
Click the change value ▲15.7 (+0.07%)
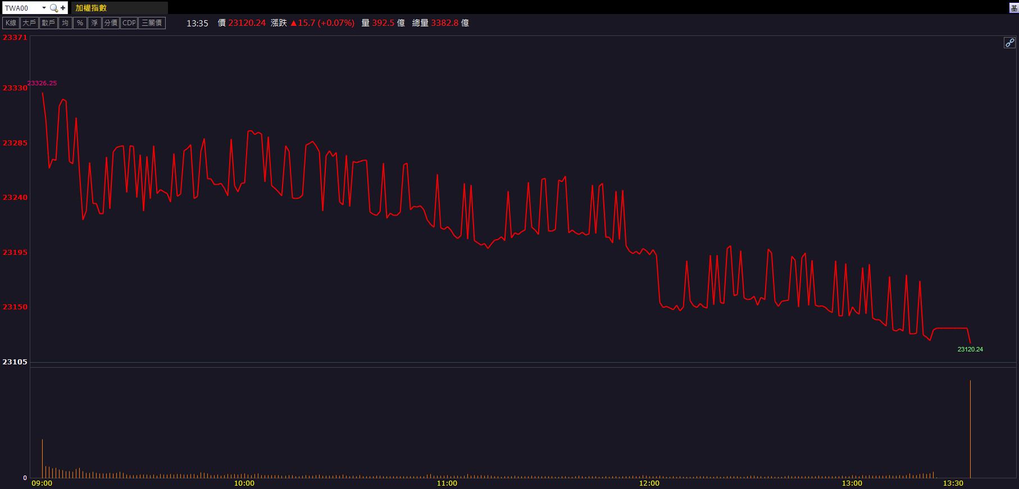click(322, 23)
